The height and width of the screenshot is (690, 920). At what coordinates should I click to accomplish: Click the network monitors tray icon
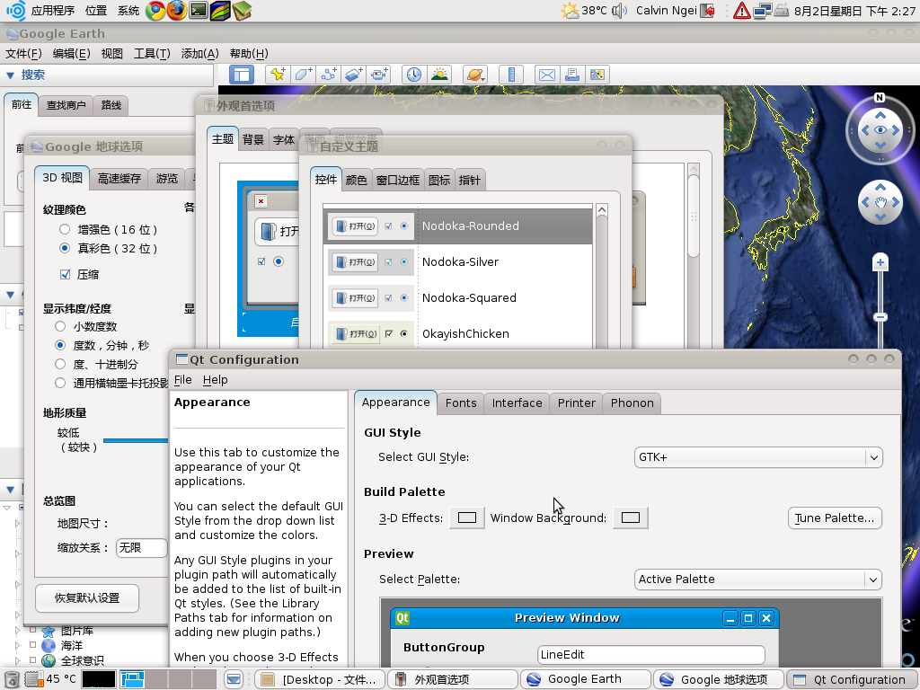coord(762,11)
